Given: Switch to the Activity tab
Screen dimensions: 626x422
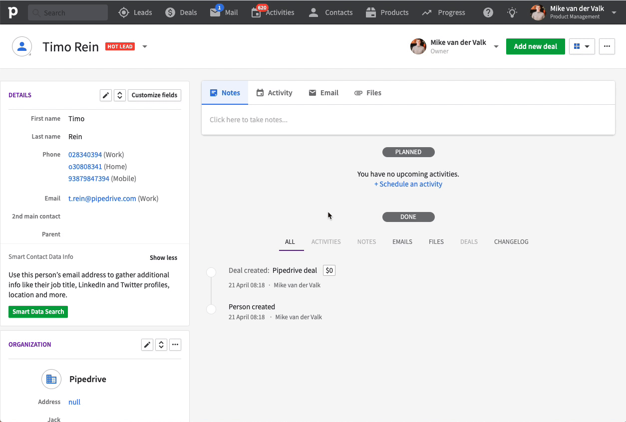Looking at the screenshot, I should (x=274, y=93).
